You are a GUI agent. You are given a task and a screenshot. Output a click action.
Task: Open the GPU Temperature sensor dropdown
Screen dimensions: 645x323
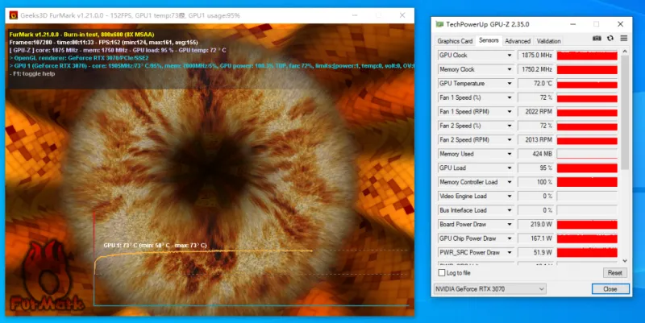tap(510, 84)
